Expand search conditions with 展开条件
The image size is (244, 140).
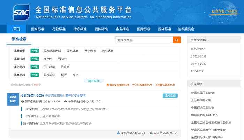tap(94, 81)
